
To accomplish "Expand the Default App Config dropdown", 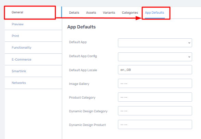I will [155, 57].
